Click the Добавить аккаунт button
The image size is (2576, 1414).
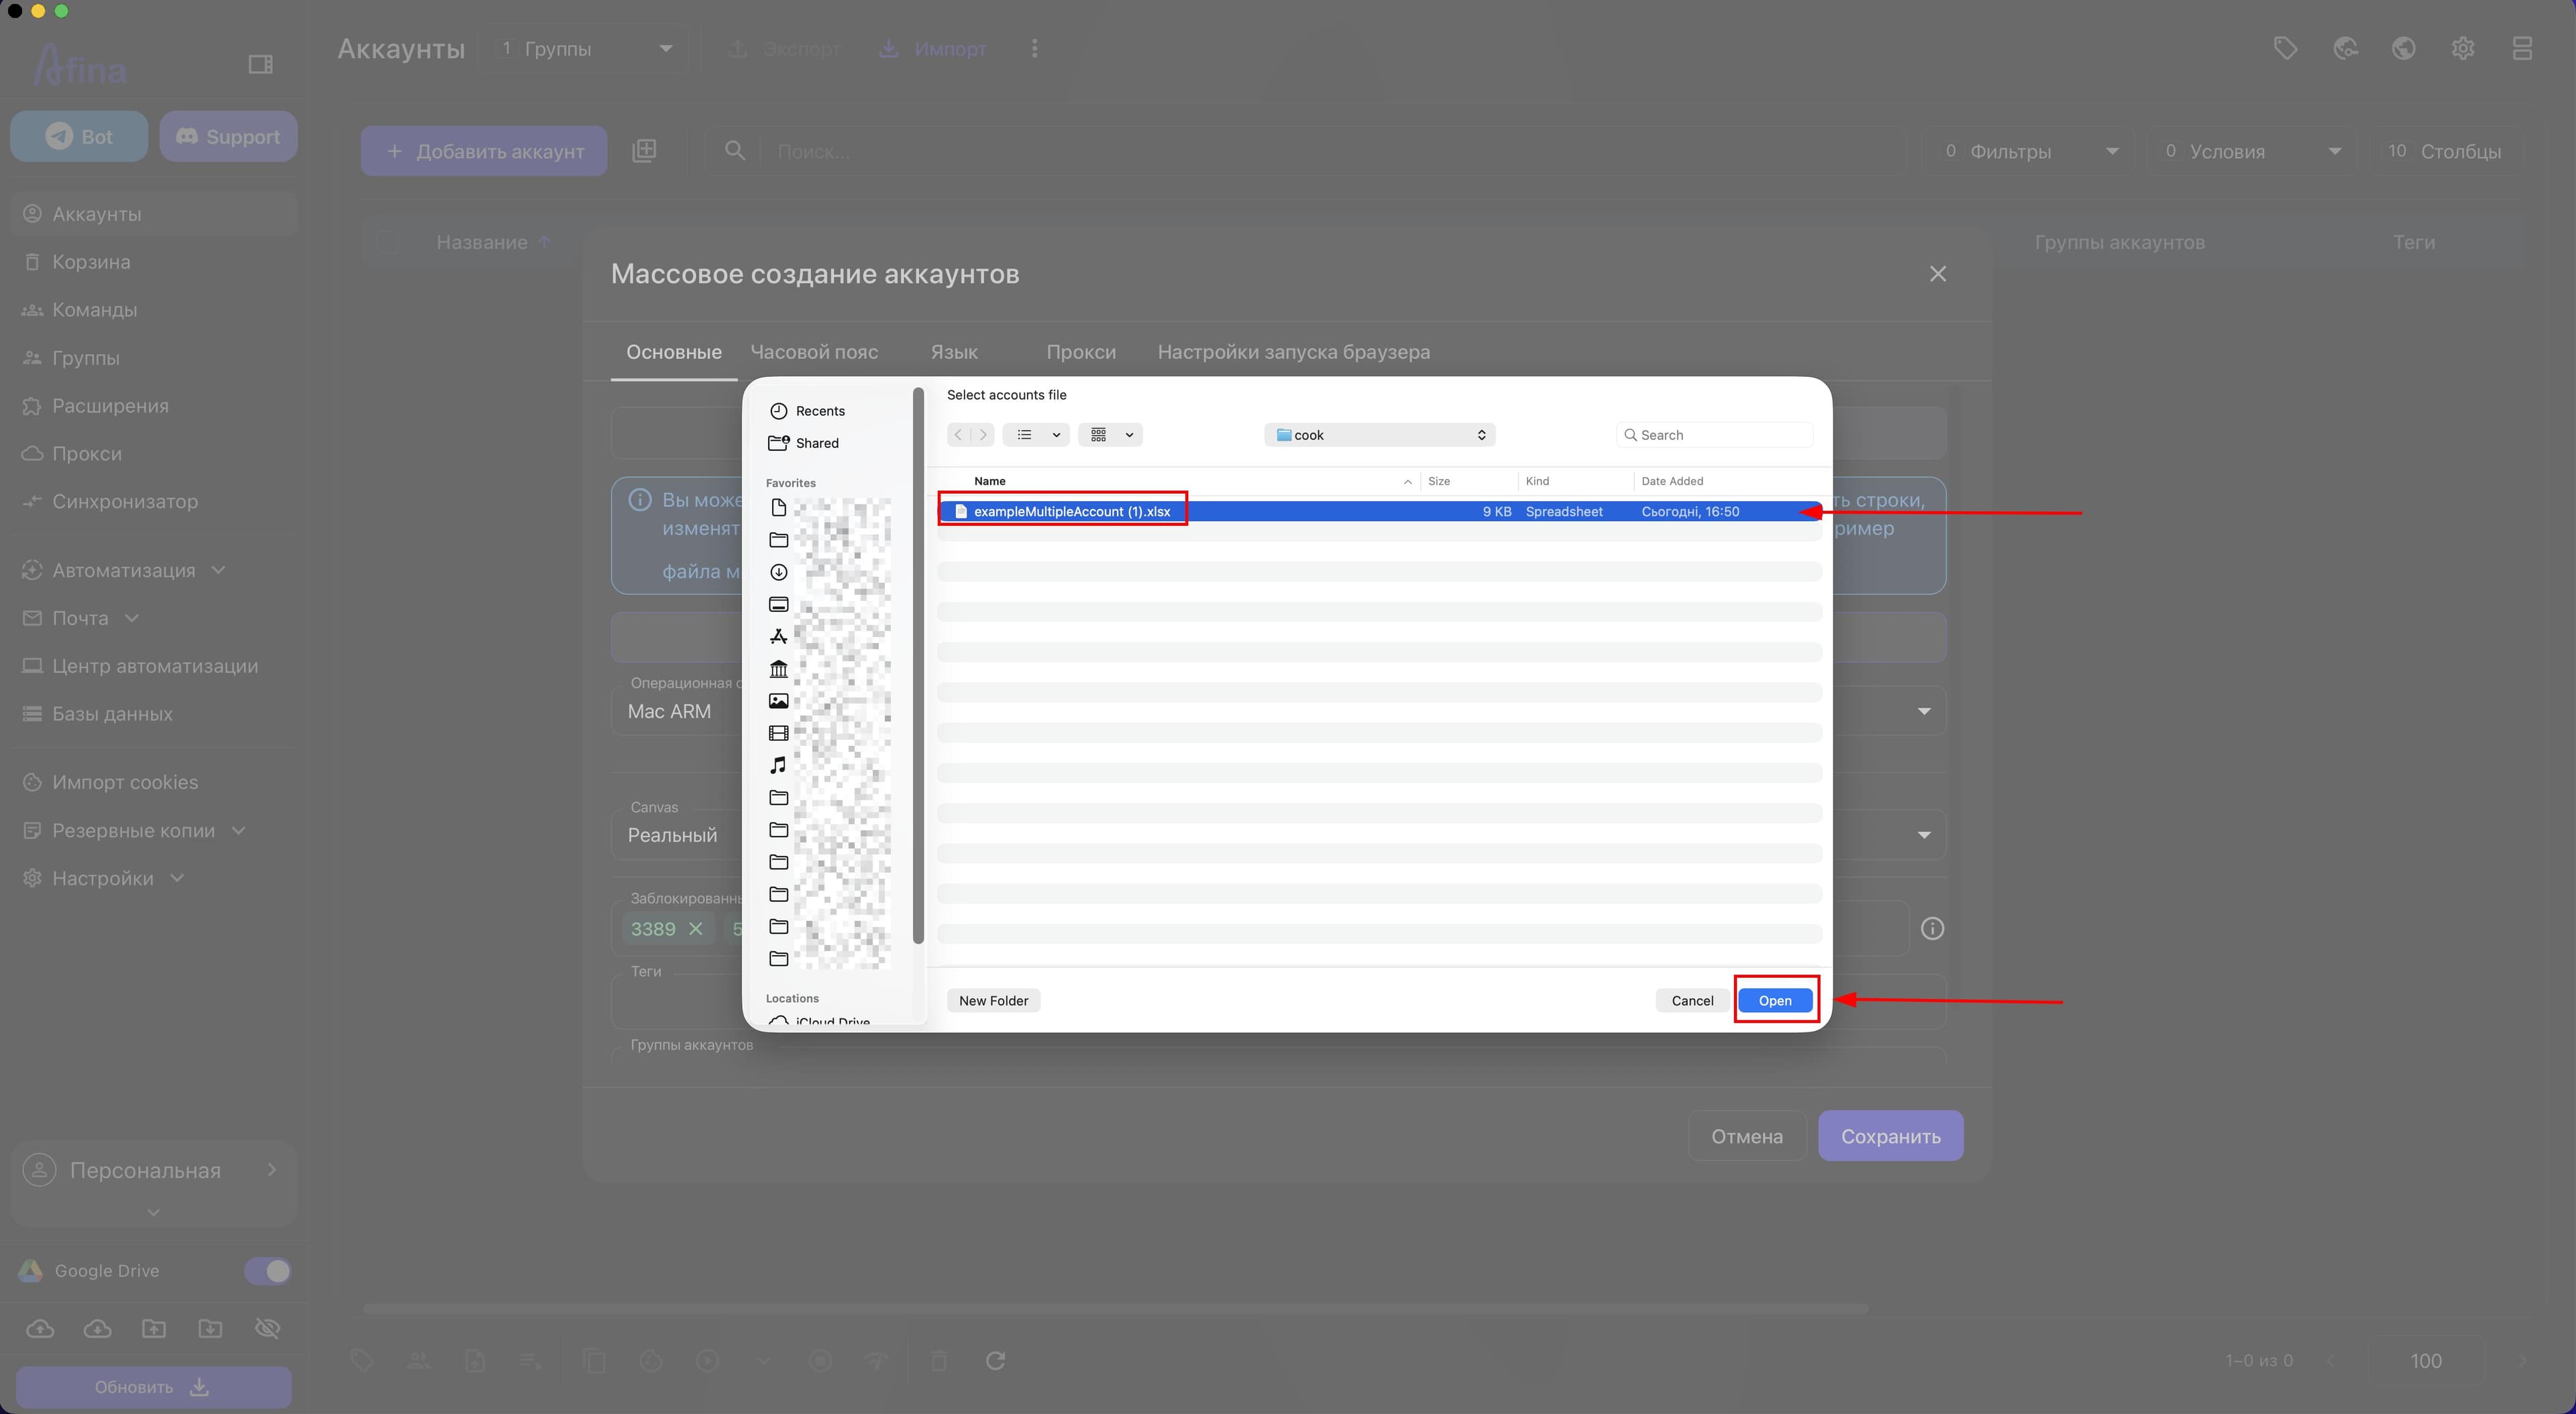[x=484, y=151]
